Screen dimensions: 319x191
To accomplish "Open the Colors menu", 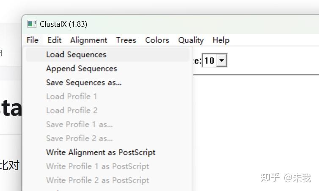I will click(157, 40).
